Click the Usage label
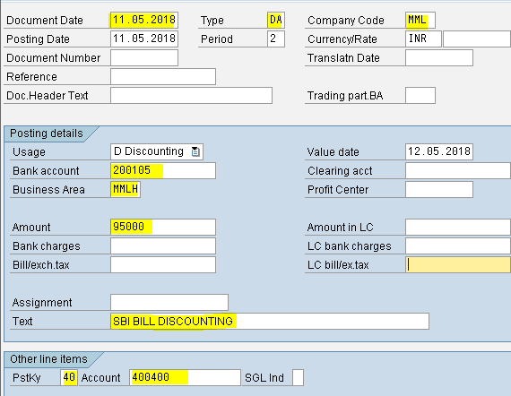This screenshot has width=511, height=396. (x=29, y=152)
